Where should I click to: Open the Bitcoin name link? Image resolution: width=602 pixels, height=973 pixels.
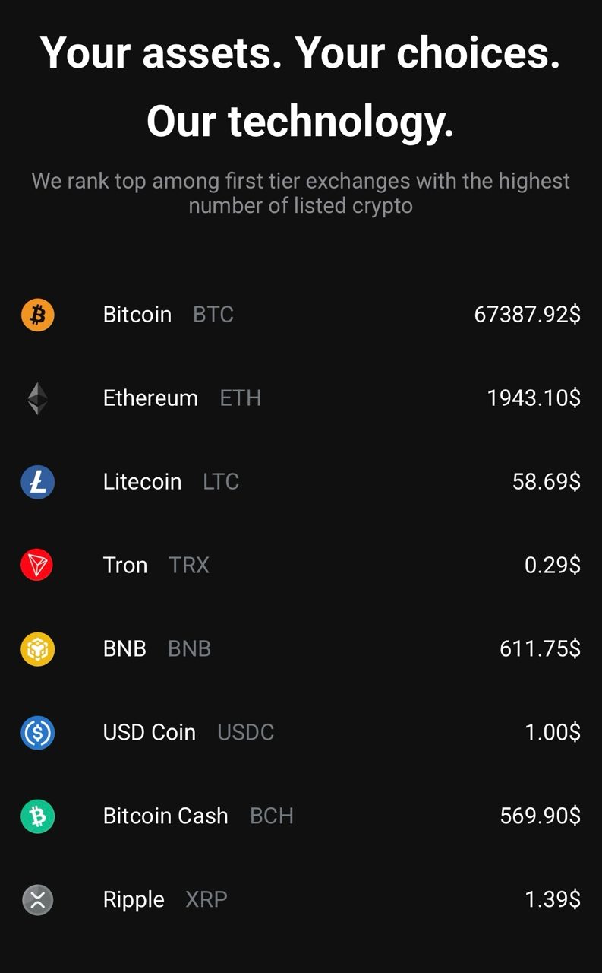click(137, 314)
